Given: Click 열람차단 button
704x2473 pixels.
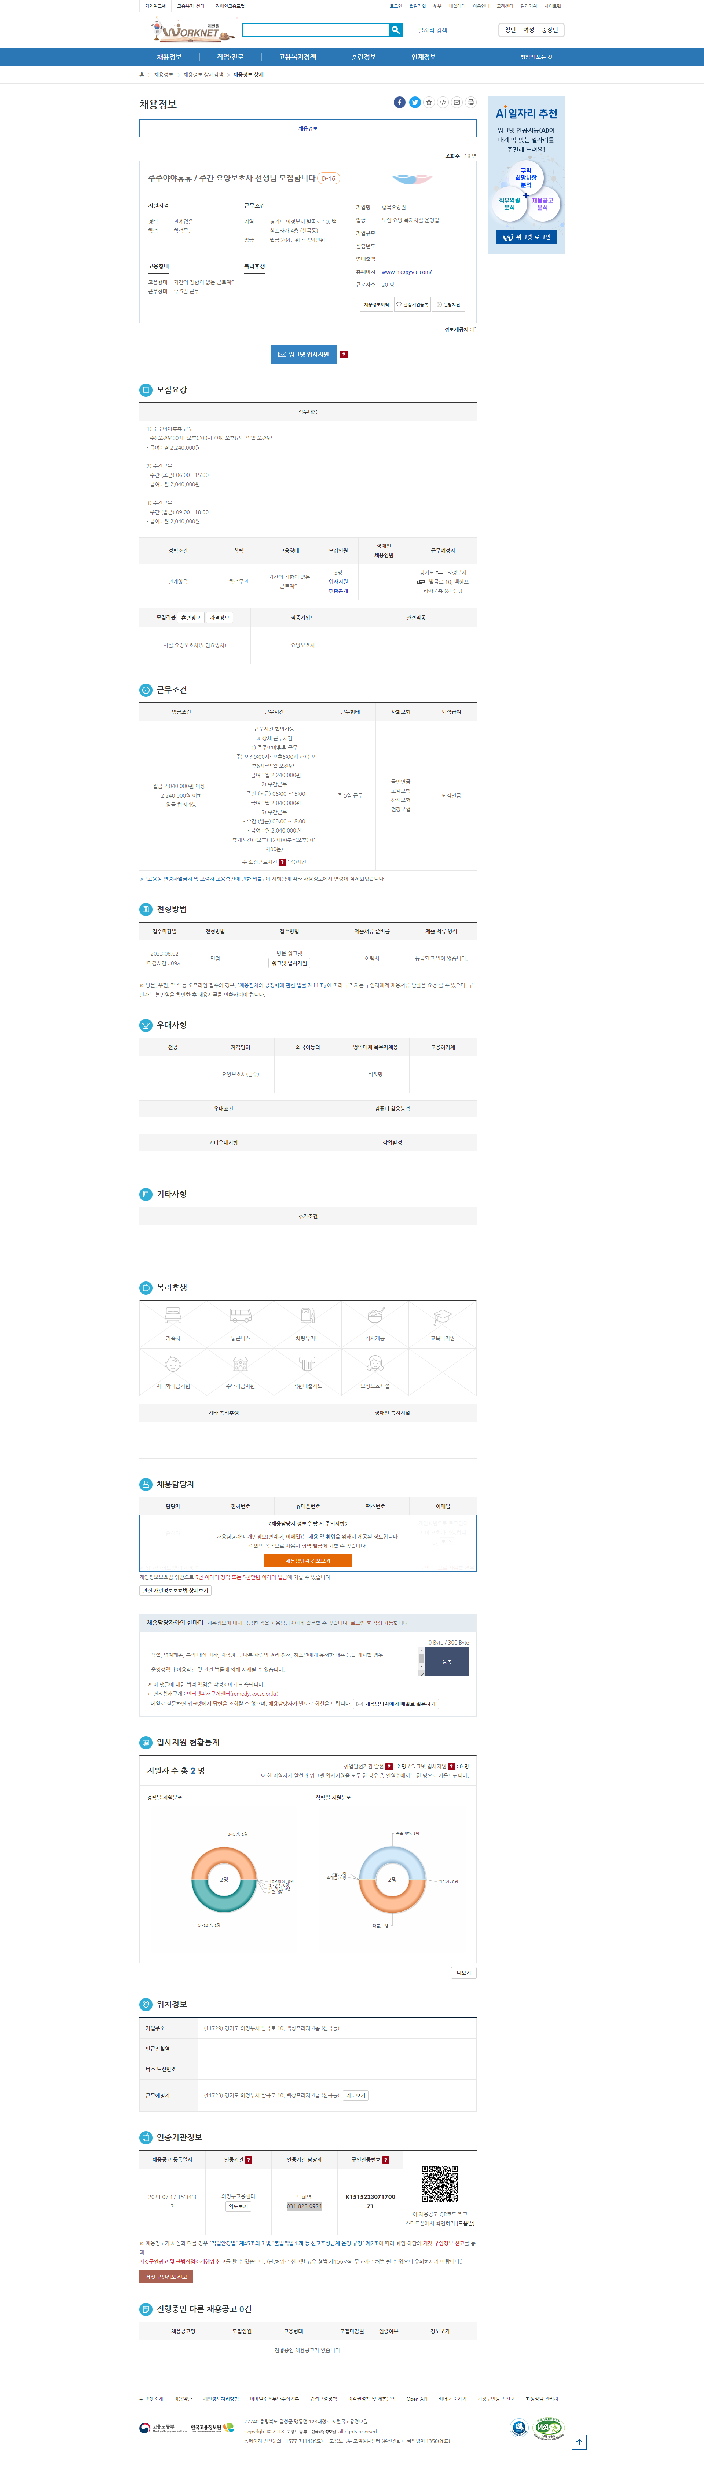Looking at the screenshot, I should 448,304.
